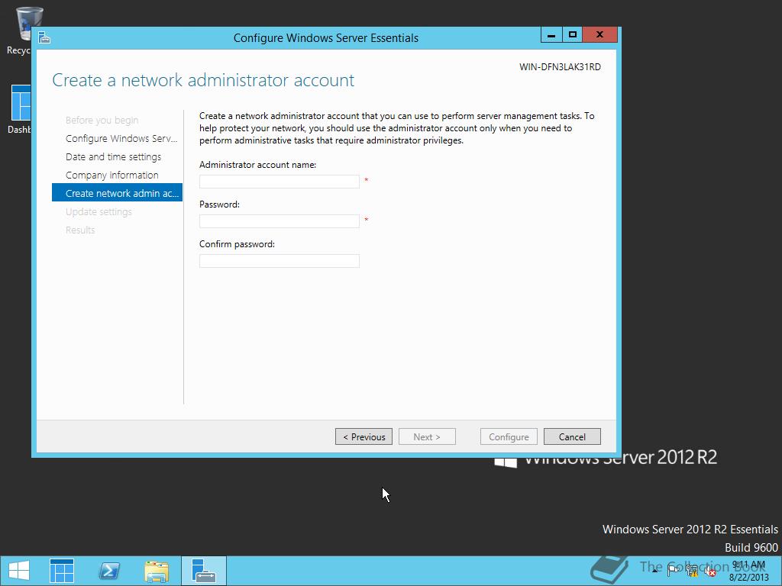Maximize the Configure Essentials window
Image resolution: width=782 pixels, height=586 pixels.
click(x=573, y=35)
